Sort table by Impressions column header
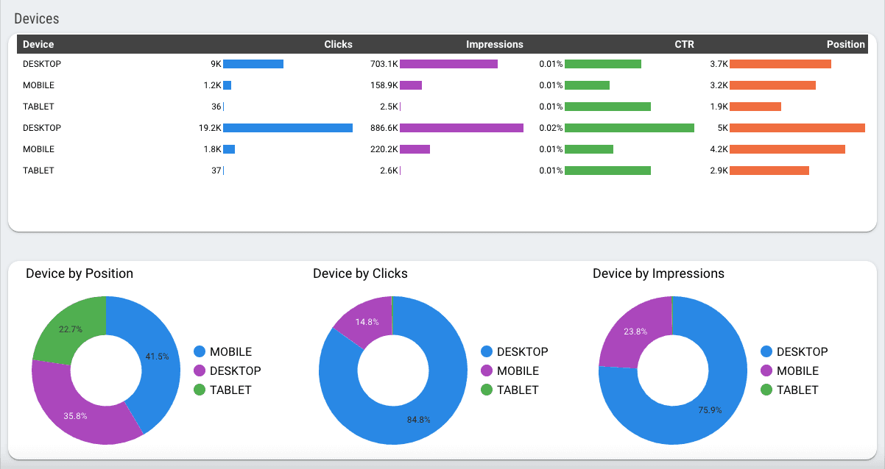Image resolution: width=885 pixels, height=469 pixels. point(495,44)
